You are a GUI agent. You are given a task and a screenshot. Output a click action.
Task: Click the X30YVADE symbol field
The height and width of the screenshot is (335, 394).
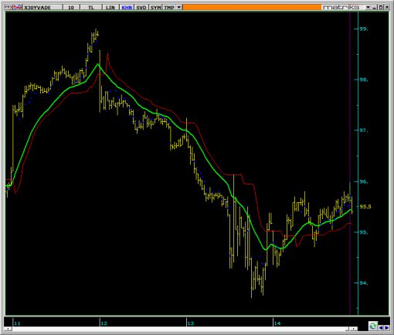pos(42,8)
